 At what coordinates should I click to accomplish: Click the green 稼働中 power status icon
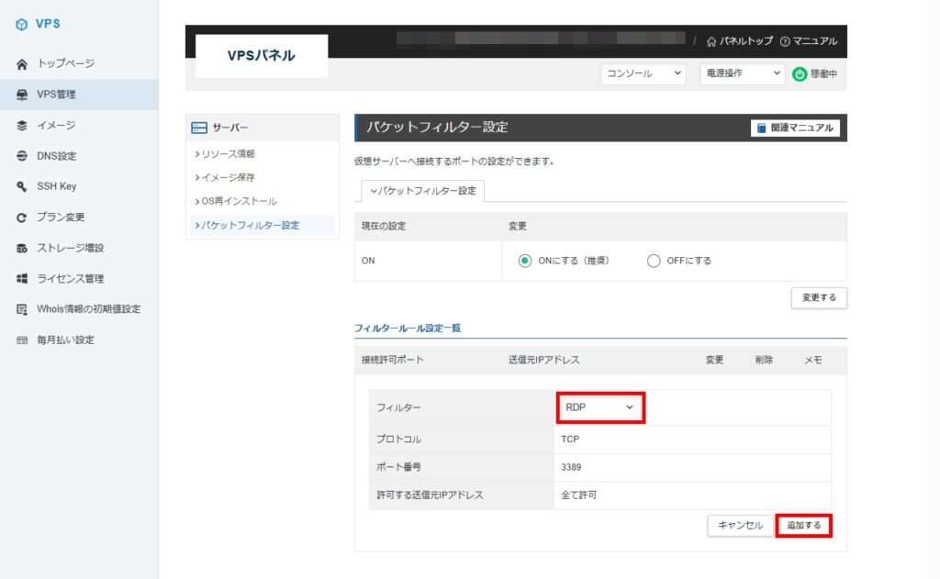coord(800,74)
